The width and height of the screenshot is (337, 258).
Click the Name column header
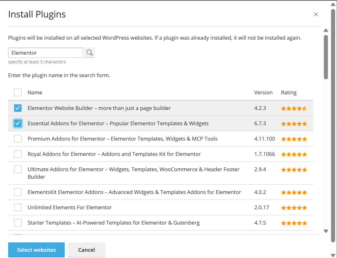[x=35, y=92]
